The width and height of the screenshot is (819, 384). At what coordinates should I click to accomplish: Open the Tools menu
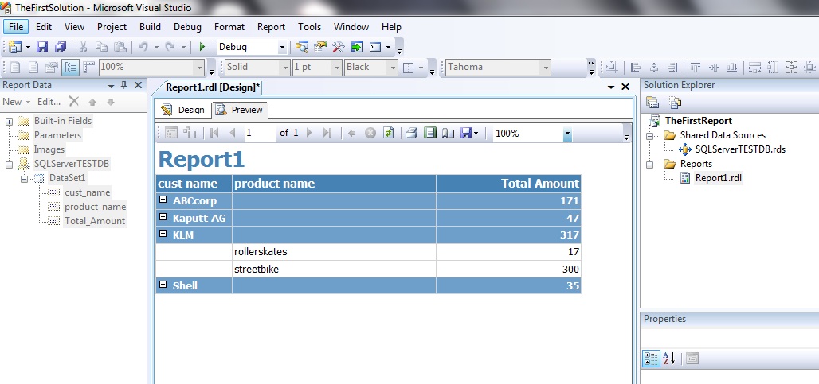click(x=310, y=26)
